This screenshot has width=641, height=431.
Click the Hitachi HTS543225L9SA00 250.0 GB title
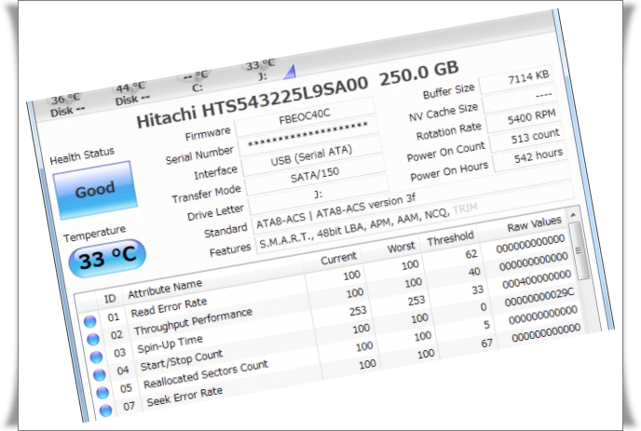[x=297, y=95]
